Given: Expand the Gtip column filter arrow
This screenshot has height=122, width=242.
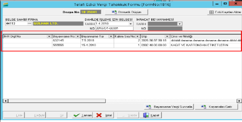Looking at the screenshot, I should coord(167,36).
